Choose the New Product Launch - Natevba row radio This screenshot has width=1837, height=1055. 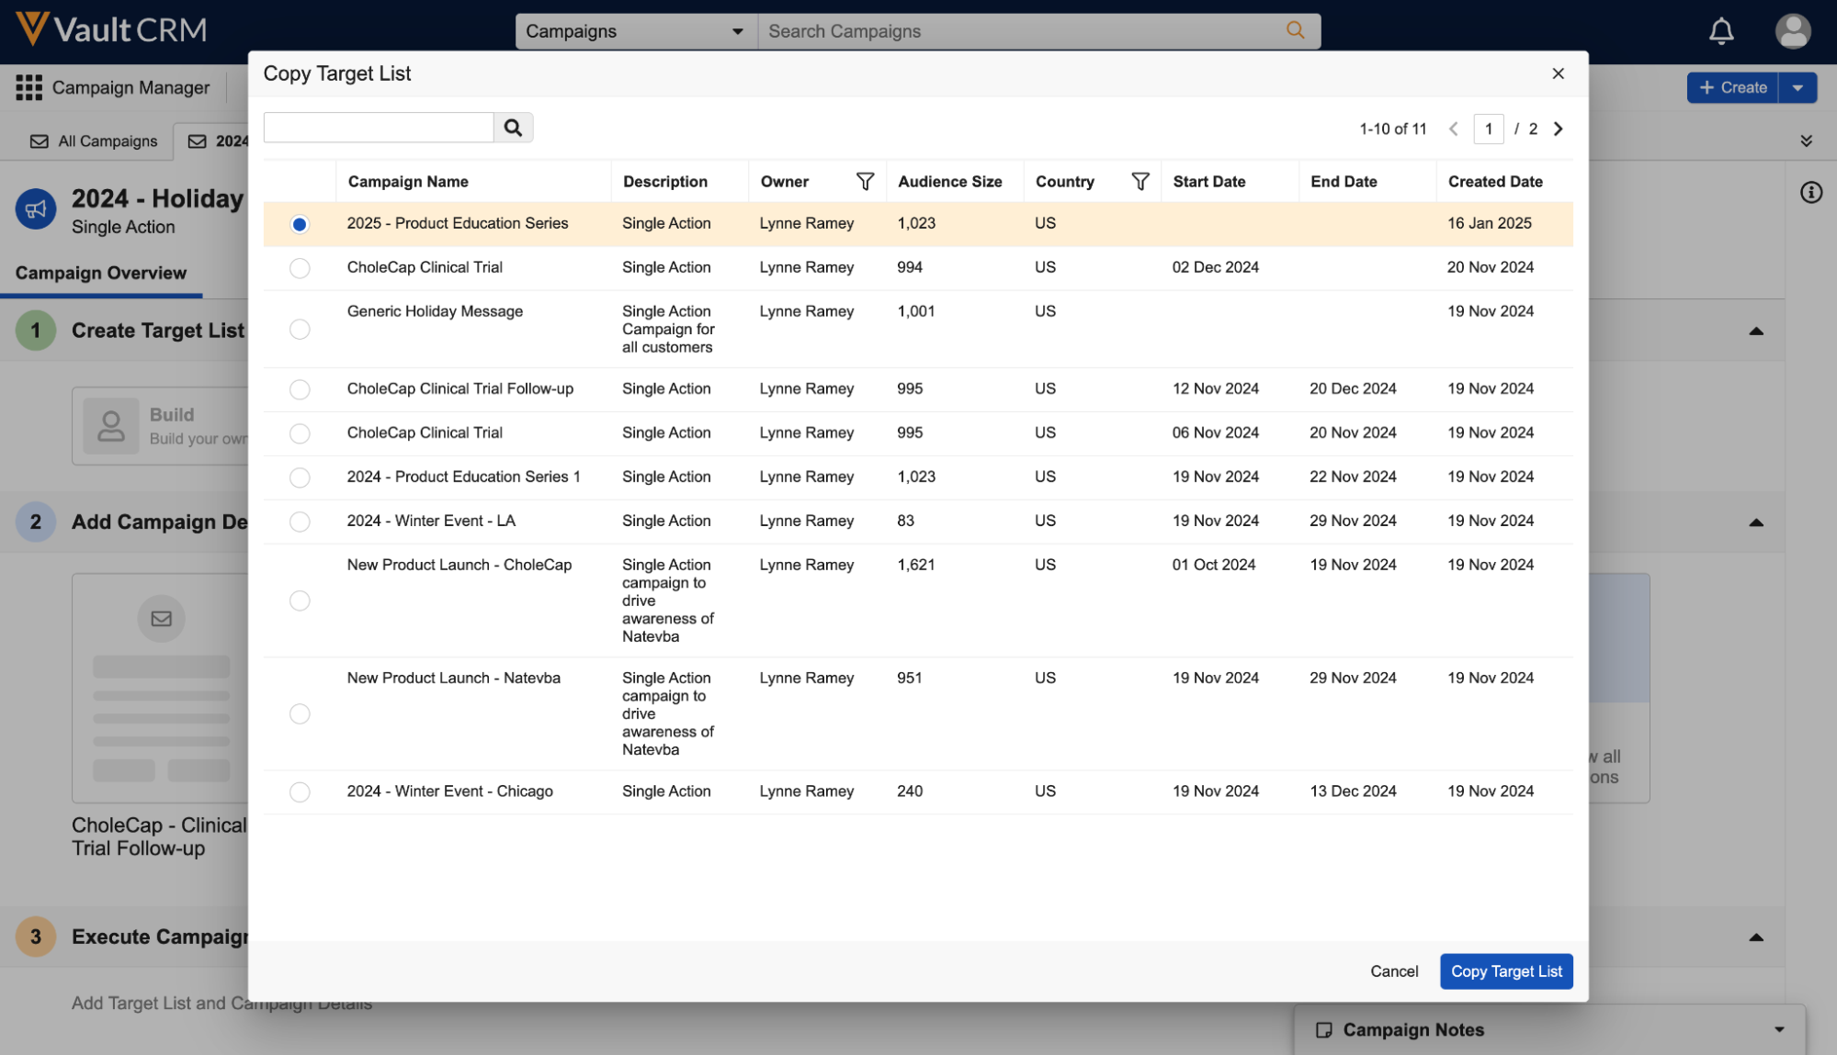pos(300,714)
